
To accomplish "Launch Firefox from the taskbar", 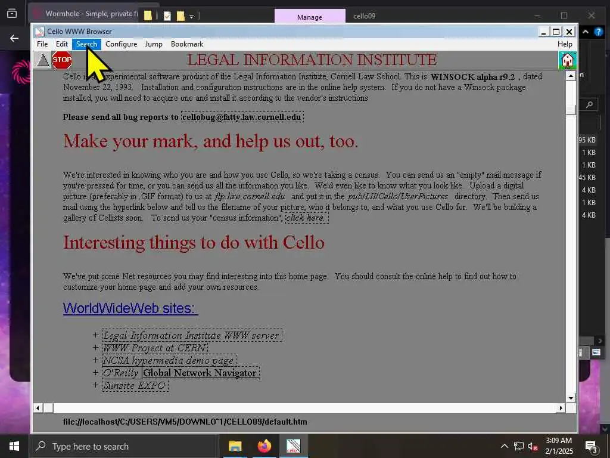I will coord(264,446).
